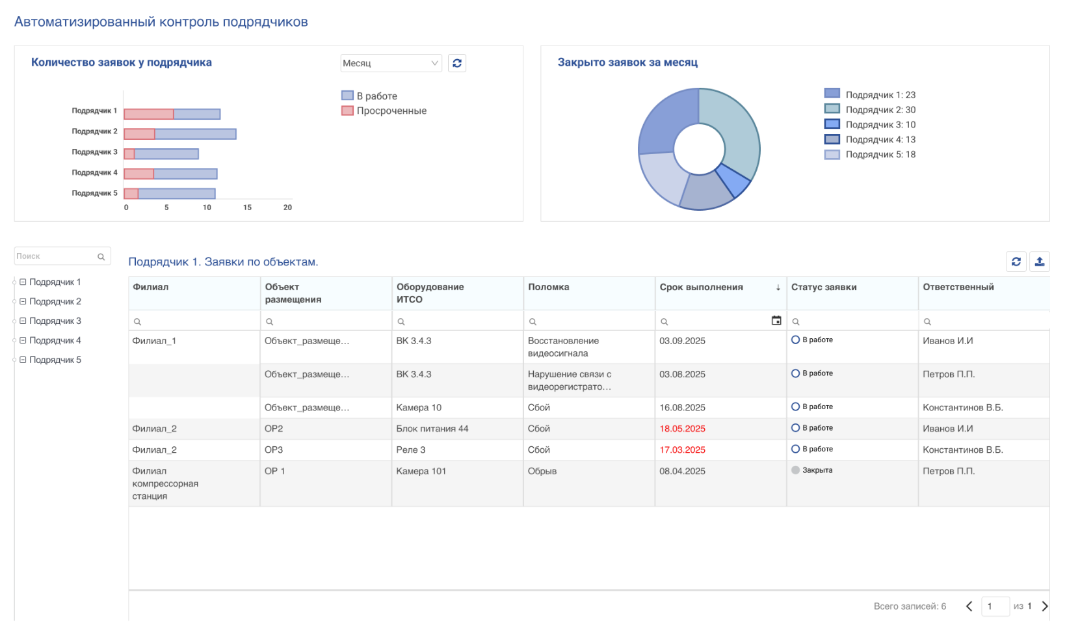The height and width of the screenshot is (631, 1080).
Task: Toggle sort arrow on Срок выполнения column
Action: 778,288
